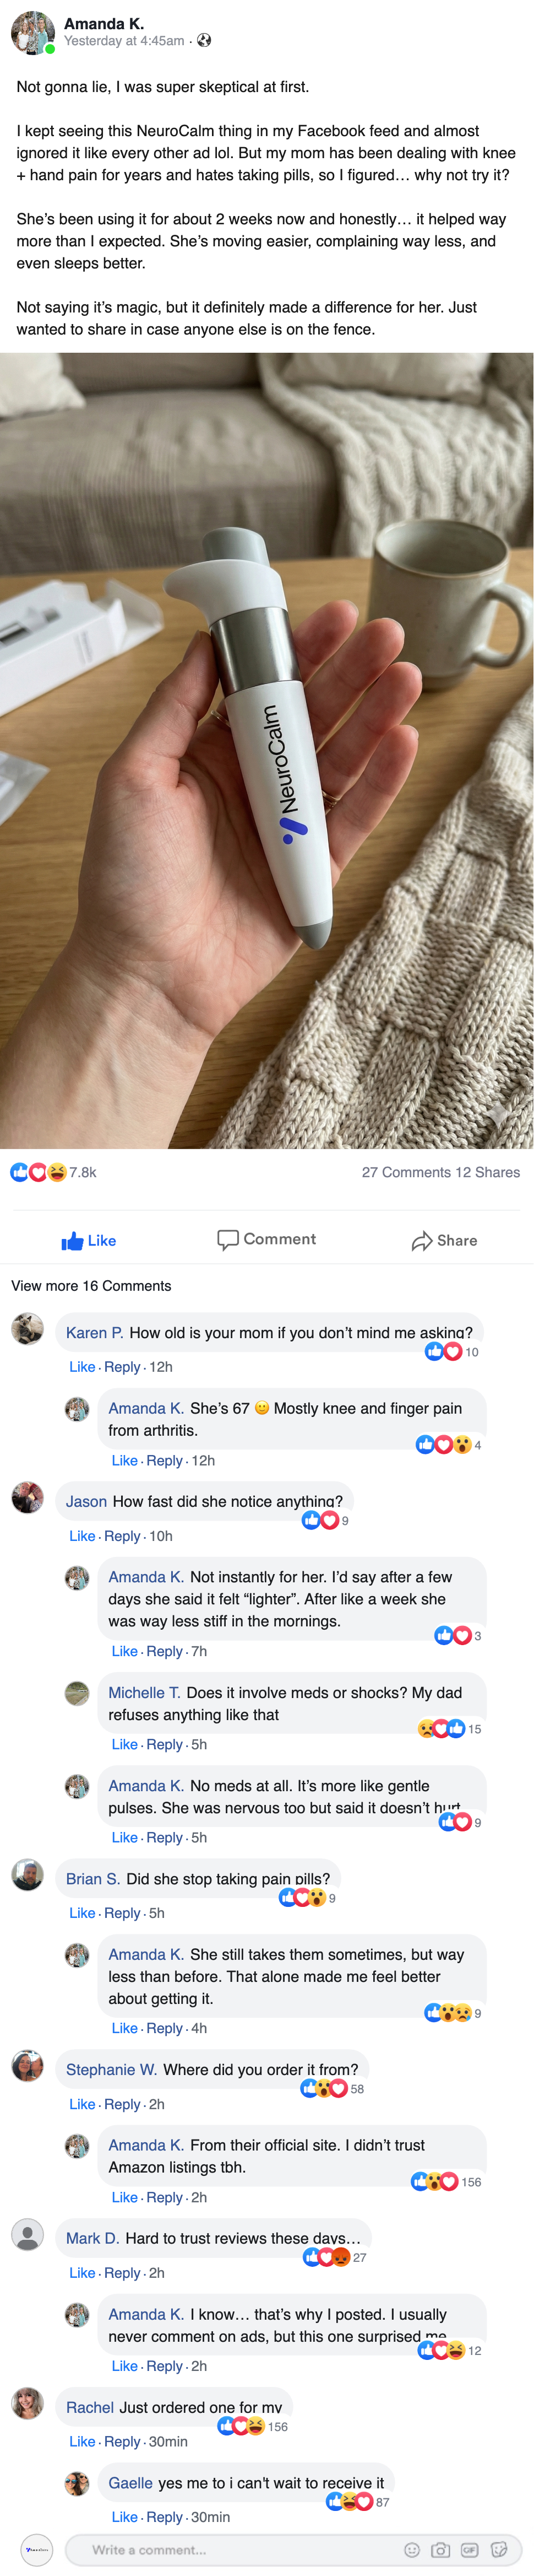Open Michelle T.'s profile name link
The height and width of the screenshot is (2576, 534).
tap(144, 1693)
